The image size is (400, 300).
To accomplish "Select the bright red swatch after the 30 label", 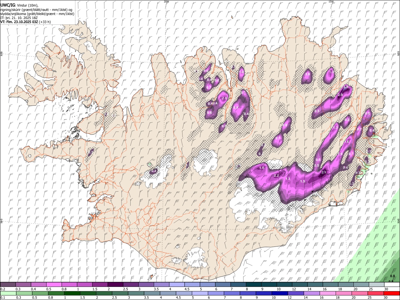I will [x=392, y=293].
